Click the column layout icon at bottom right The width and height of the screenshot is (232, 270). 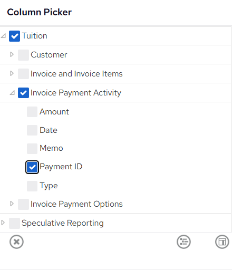point(222,242)
